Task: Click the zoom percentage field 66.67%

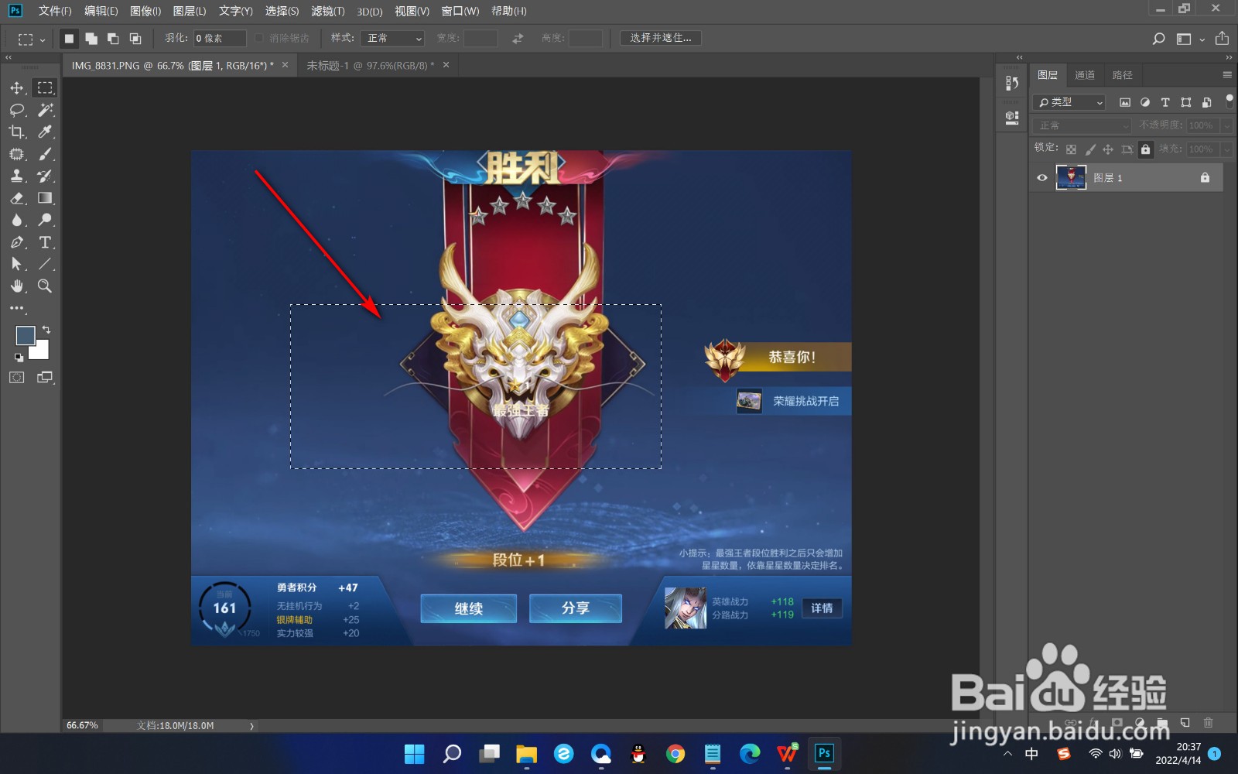Action: tap(82, 726)
